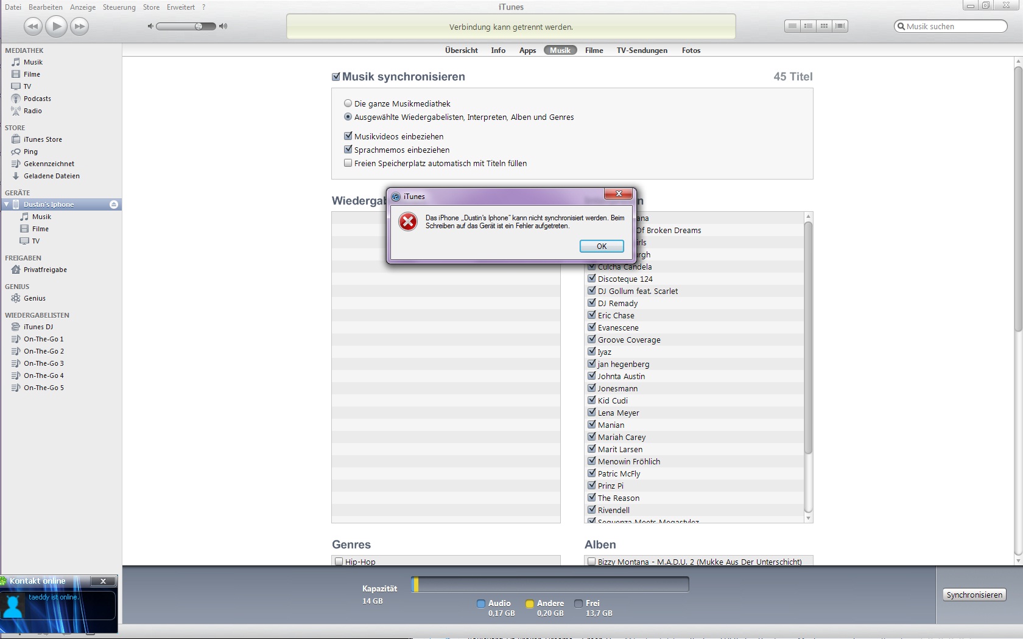Open Genius in sidebar
This screenshot has height=639, width=1023.
(x=35, y=298)
